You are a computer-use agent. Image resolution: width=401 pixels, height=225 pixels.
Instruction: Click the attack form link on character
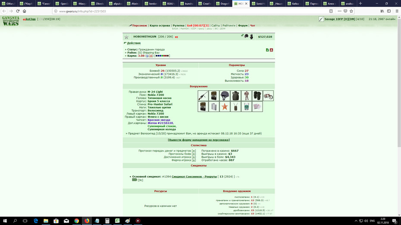coord(199,140)
